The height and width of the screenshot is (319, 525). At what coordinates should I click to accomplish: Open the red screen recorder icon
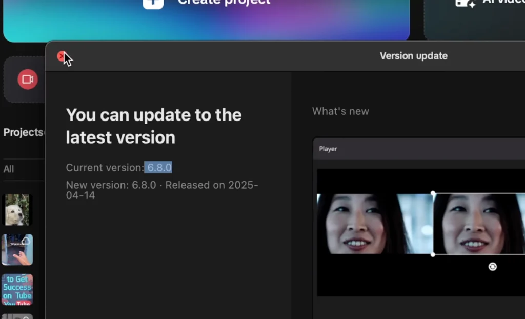point(28,79)
